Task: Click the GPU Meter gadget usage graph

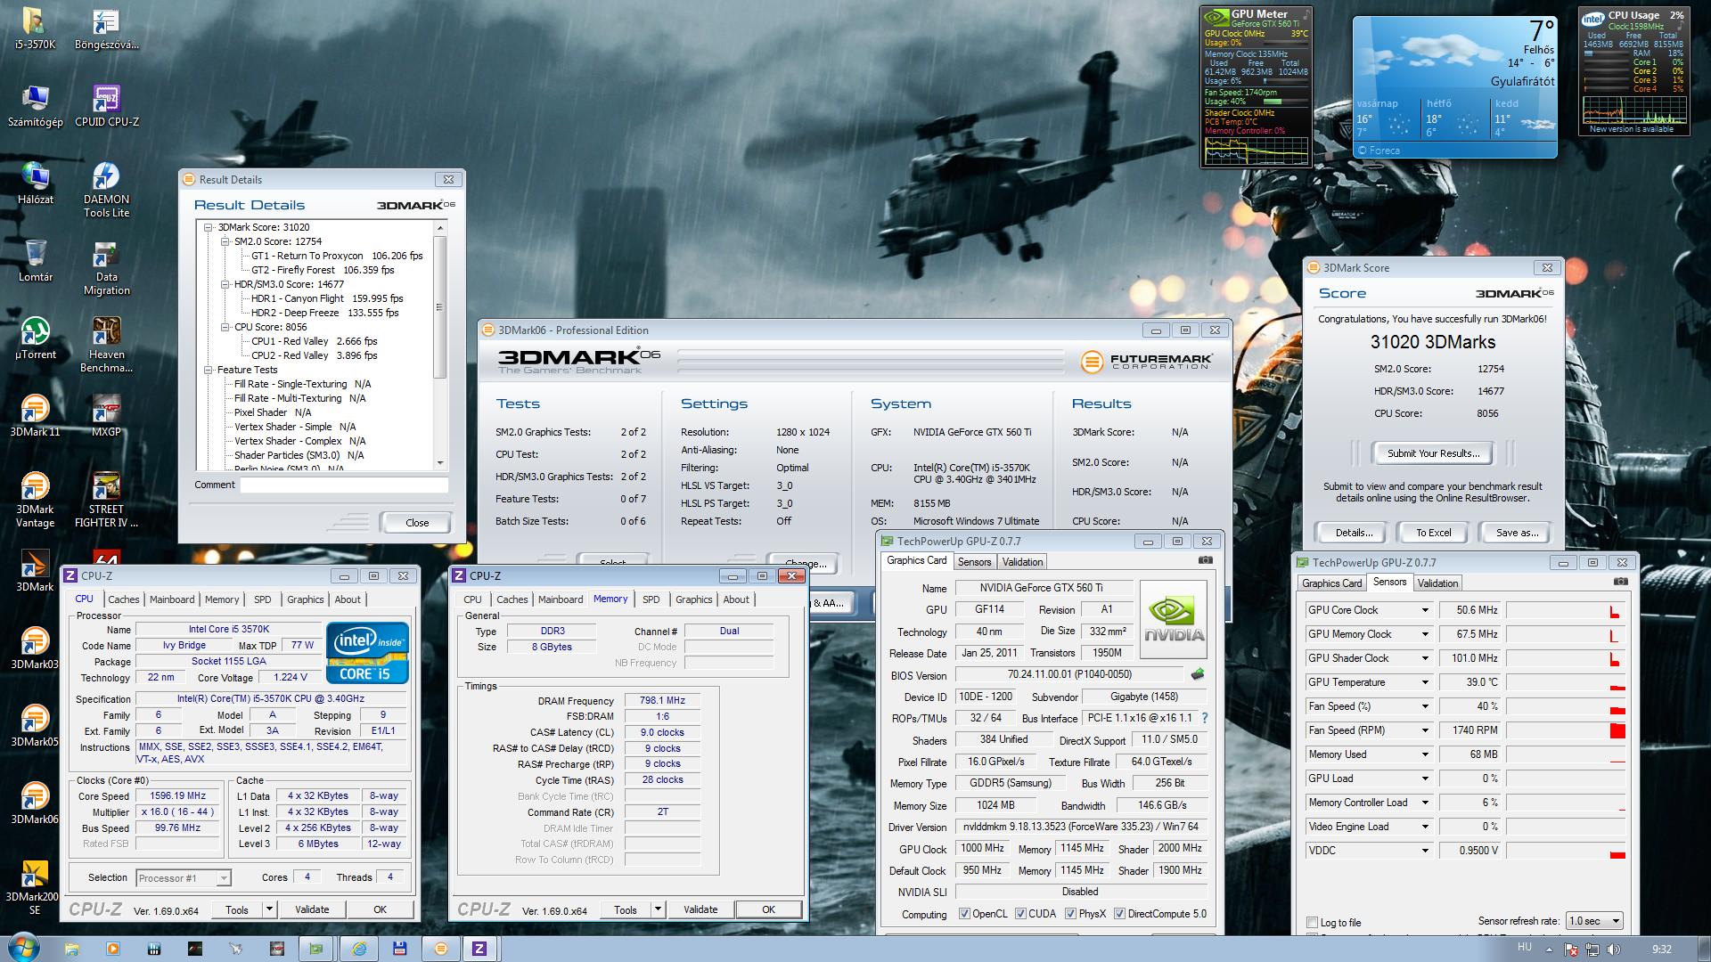Action: point(1256,150)
